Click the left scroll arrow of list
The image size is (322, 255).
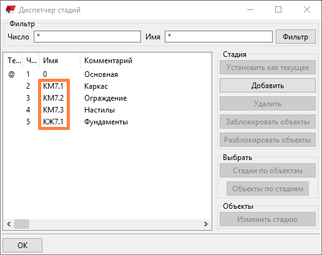click(9, 224)
